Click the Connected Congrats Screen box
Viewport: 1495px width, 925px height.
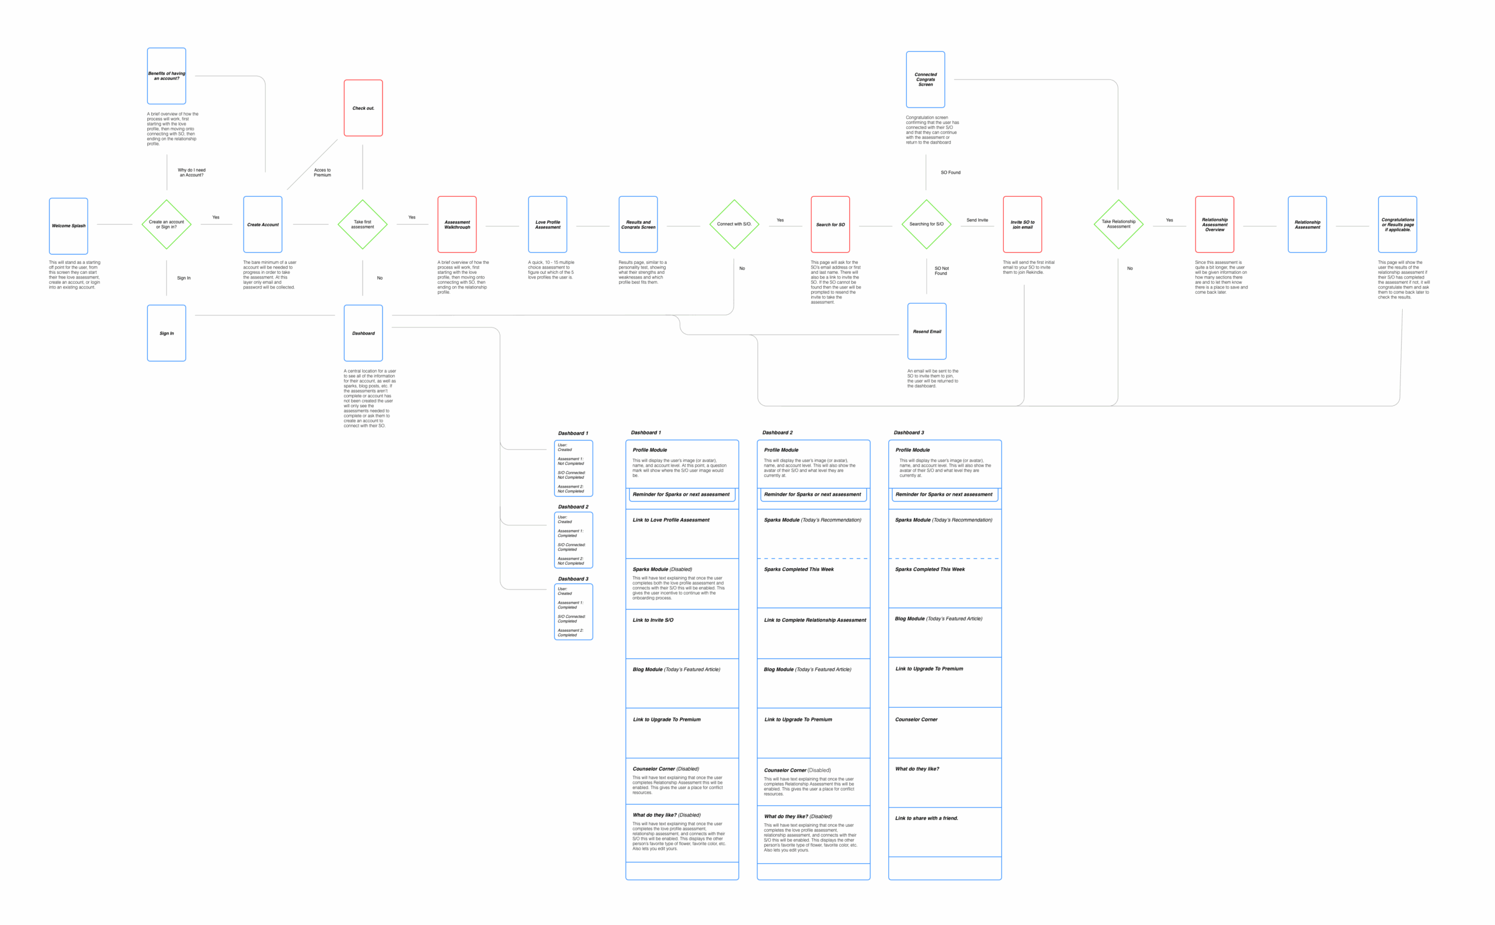[926, 79]
